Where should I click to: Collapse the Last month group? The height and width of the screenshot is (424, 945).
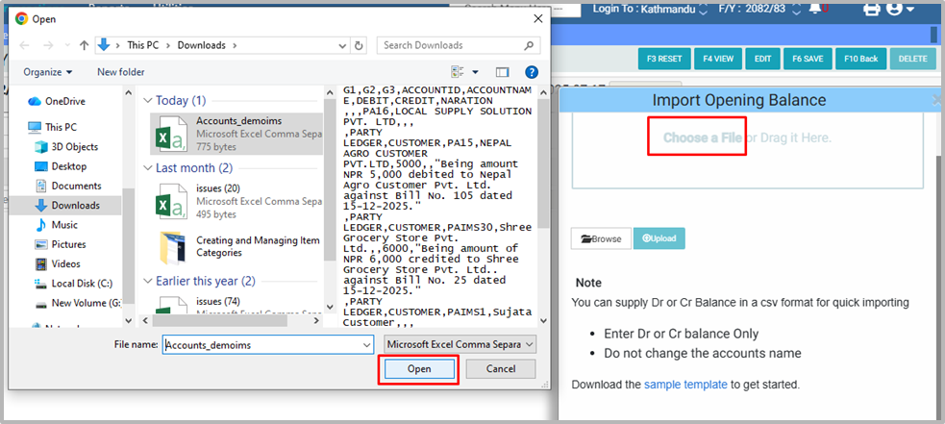coord(148,168)
